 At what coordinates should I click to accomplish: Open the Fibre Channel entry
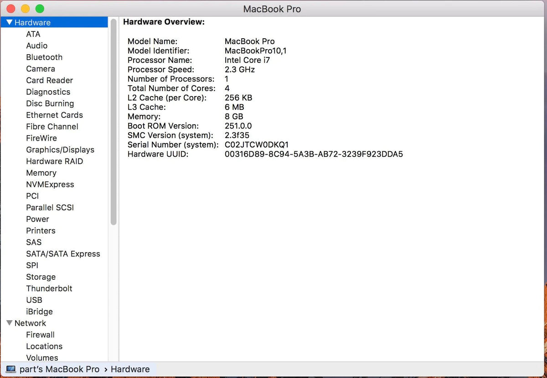pos(52,127)
